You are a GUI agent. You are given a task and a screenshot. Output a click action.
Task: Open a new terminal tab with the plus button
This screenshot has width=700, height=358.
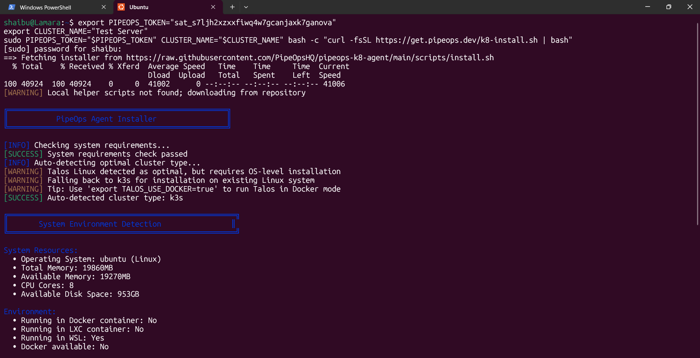pyautogui.click(x=232, y=7)
